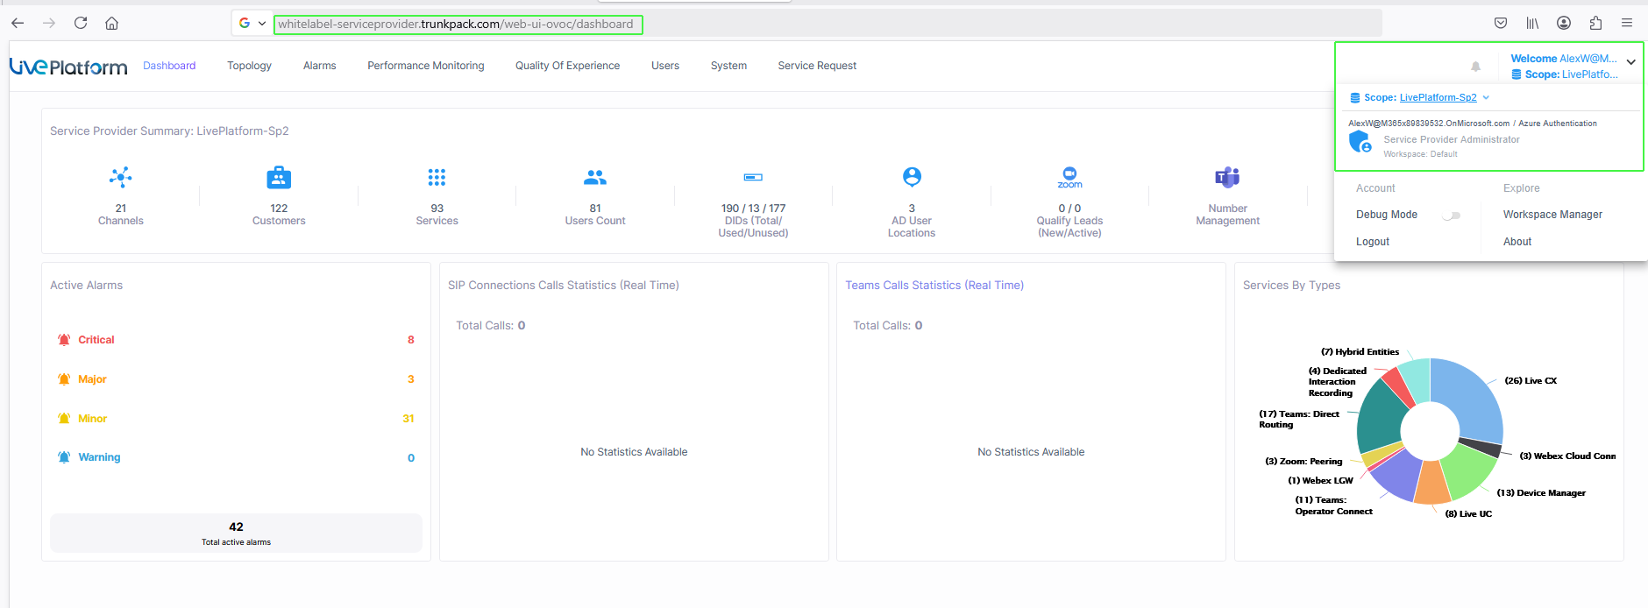Image resolution: width=1648 pixels, height=608 pixels.
Task: Click the Services grid icon
Action: click(437, 178)
